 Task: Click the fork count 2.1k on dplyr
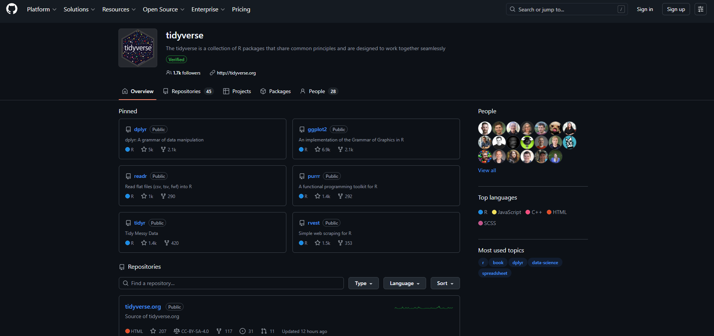pyautogui.click(x=168, y=149)
